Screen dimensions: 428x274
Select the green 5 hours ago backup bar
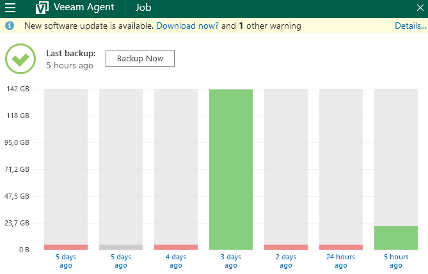click(396, 238)
